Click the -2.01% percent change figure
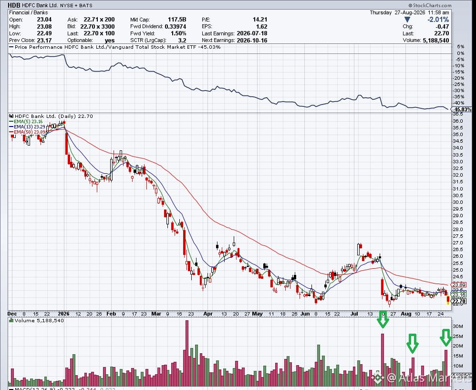This screenshot has height=390, width=476. [438, 20]
